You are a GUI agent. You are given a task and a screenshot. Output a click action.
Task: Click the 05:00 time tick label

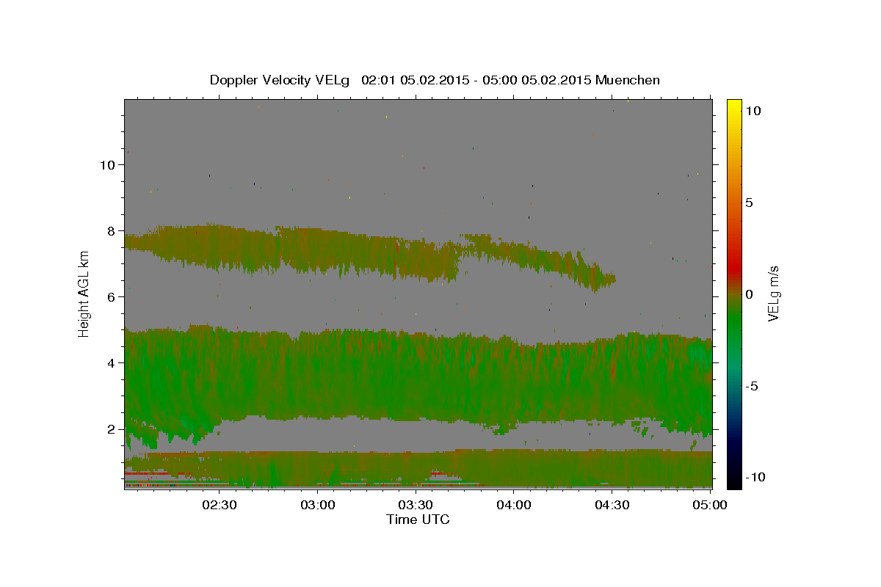[709, 505]
